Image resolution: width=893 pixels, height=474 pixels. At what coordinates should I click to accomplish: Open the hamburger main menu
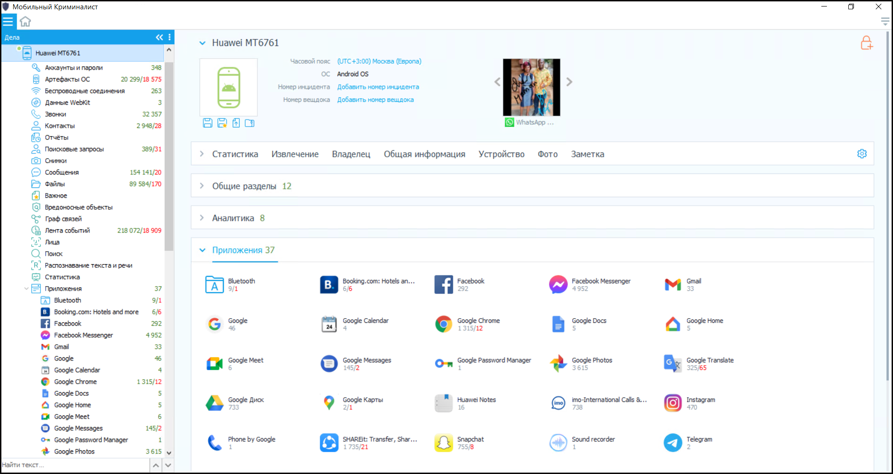(8, 21)
